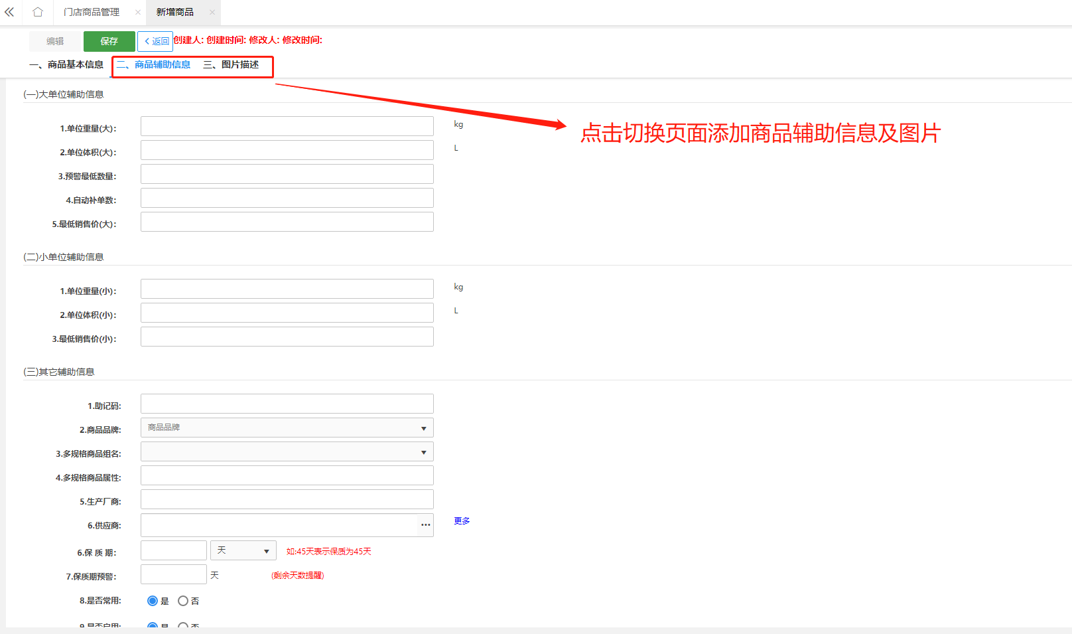Switch to 图片描述 section tab

coord(232,64)
